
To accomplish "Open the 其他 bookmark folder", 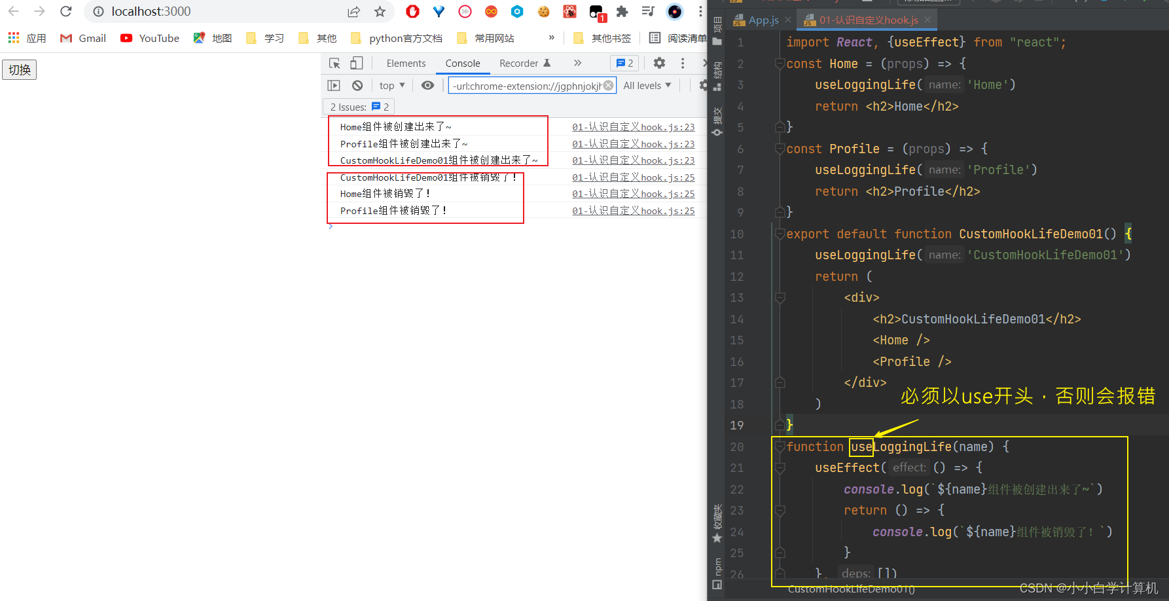I will 317,38.
